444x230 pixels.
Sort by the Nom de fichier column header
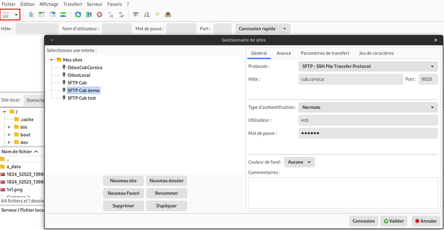pyautogui.click(x=19, y=152)
